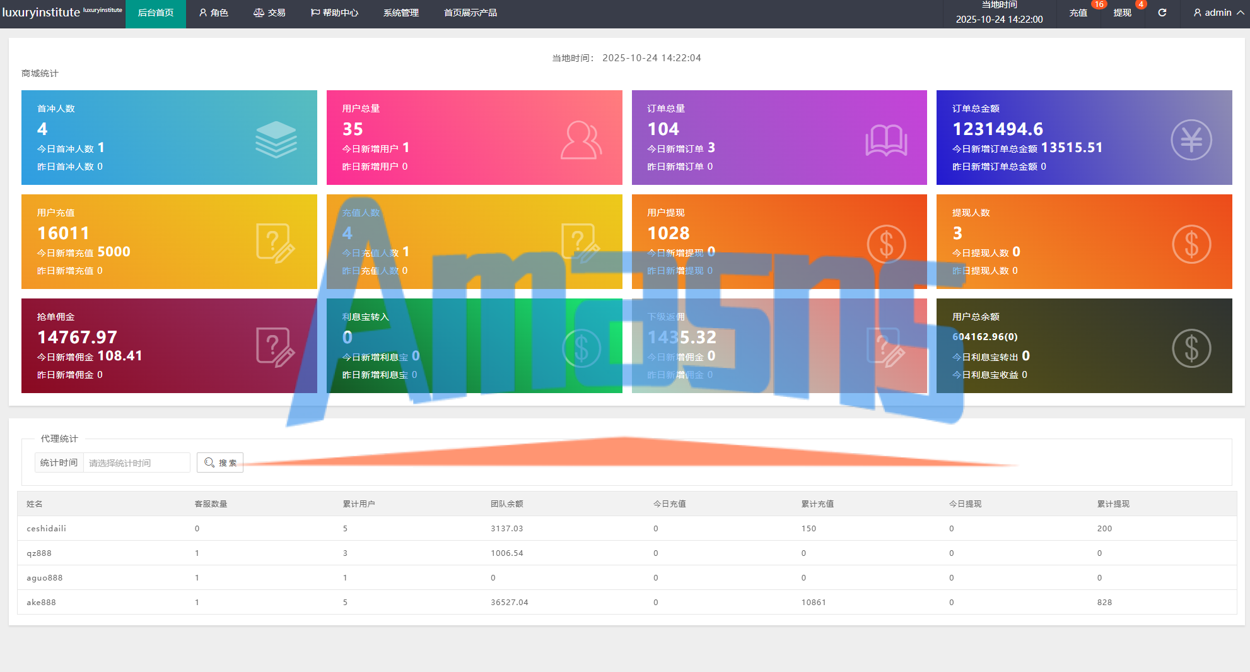Open the 角色 menu
1250x672 pixels.
(214, 13)
